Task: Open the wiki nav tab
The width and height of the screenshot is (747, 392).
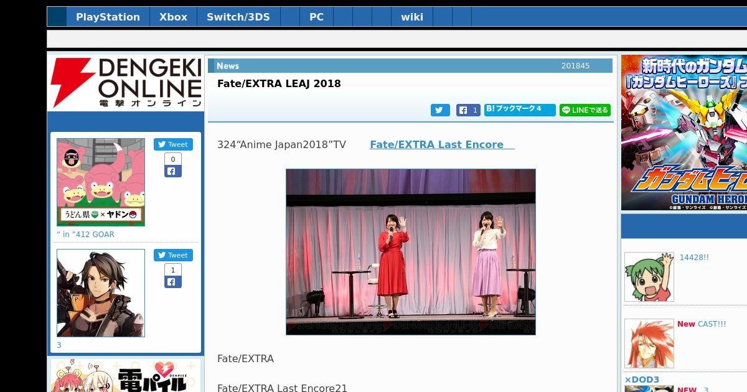Action: [x=412, y=17]
